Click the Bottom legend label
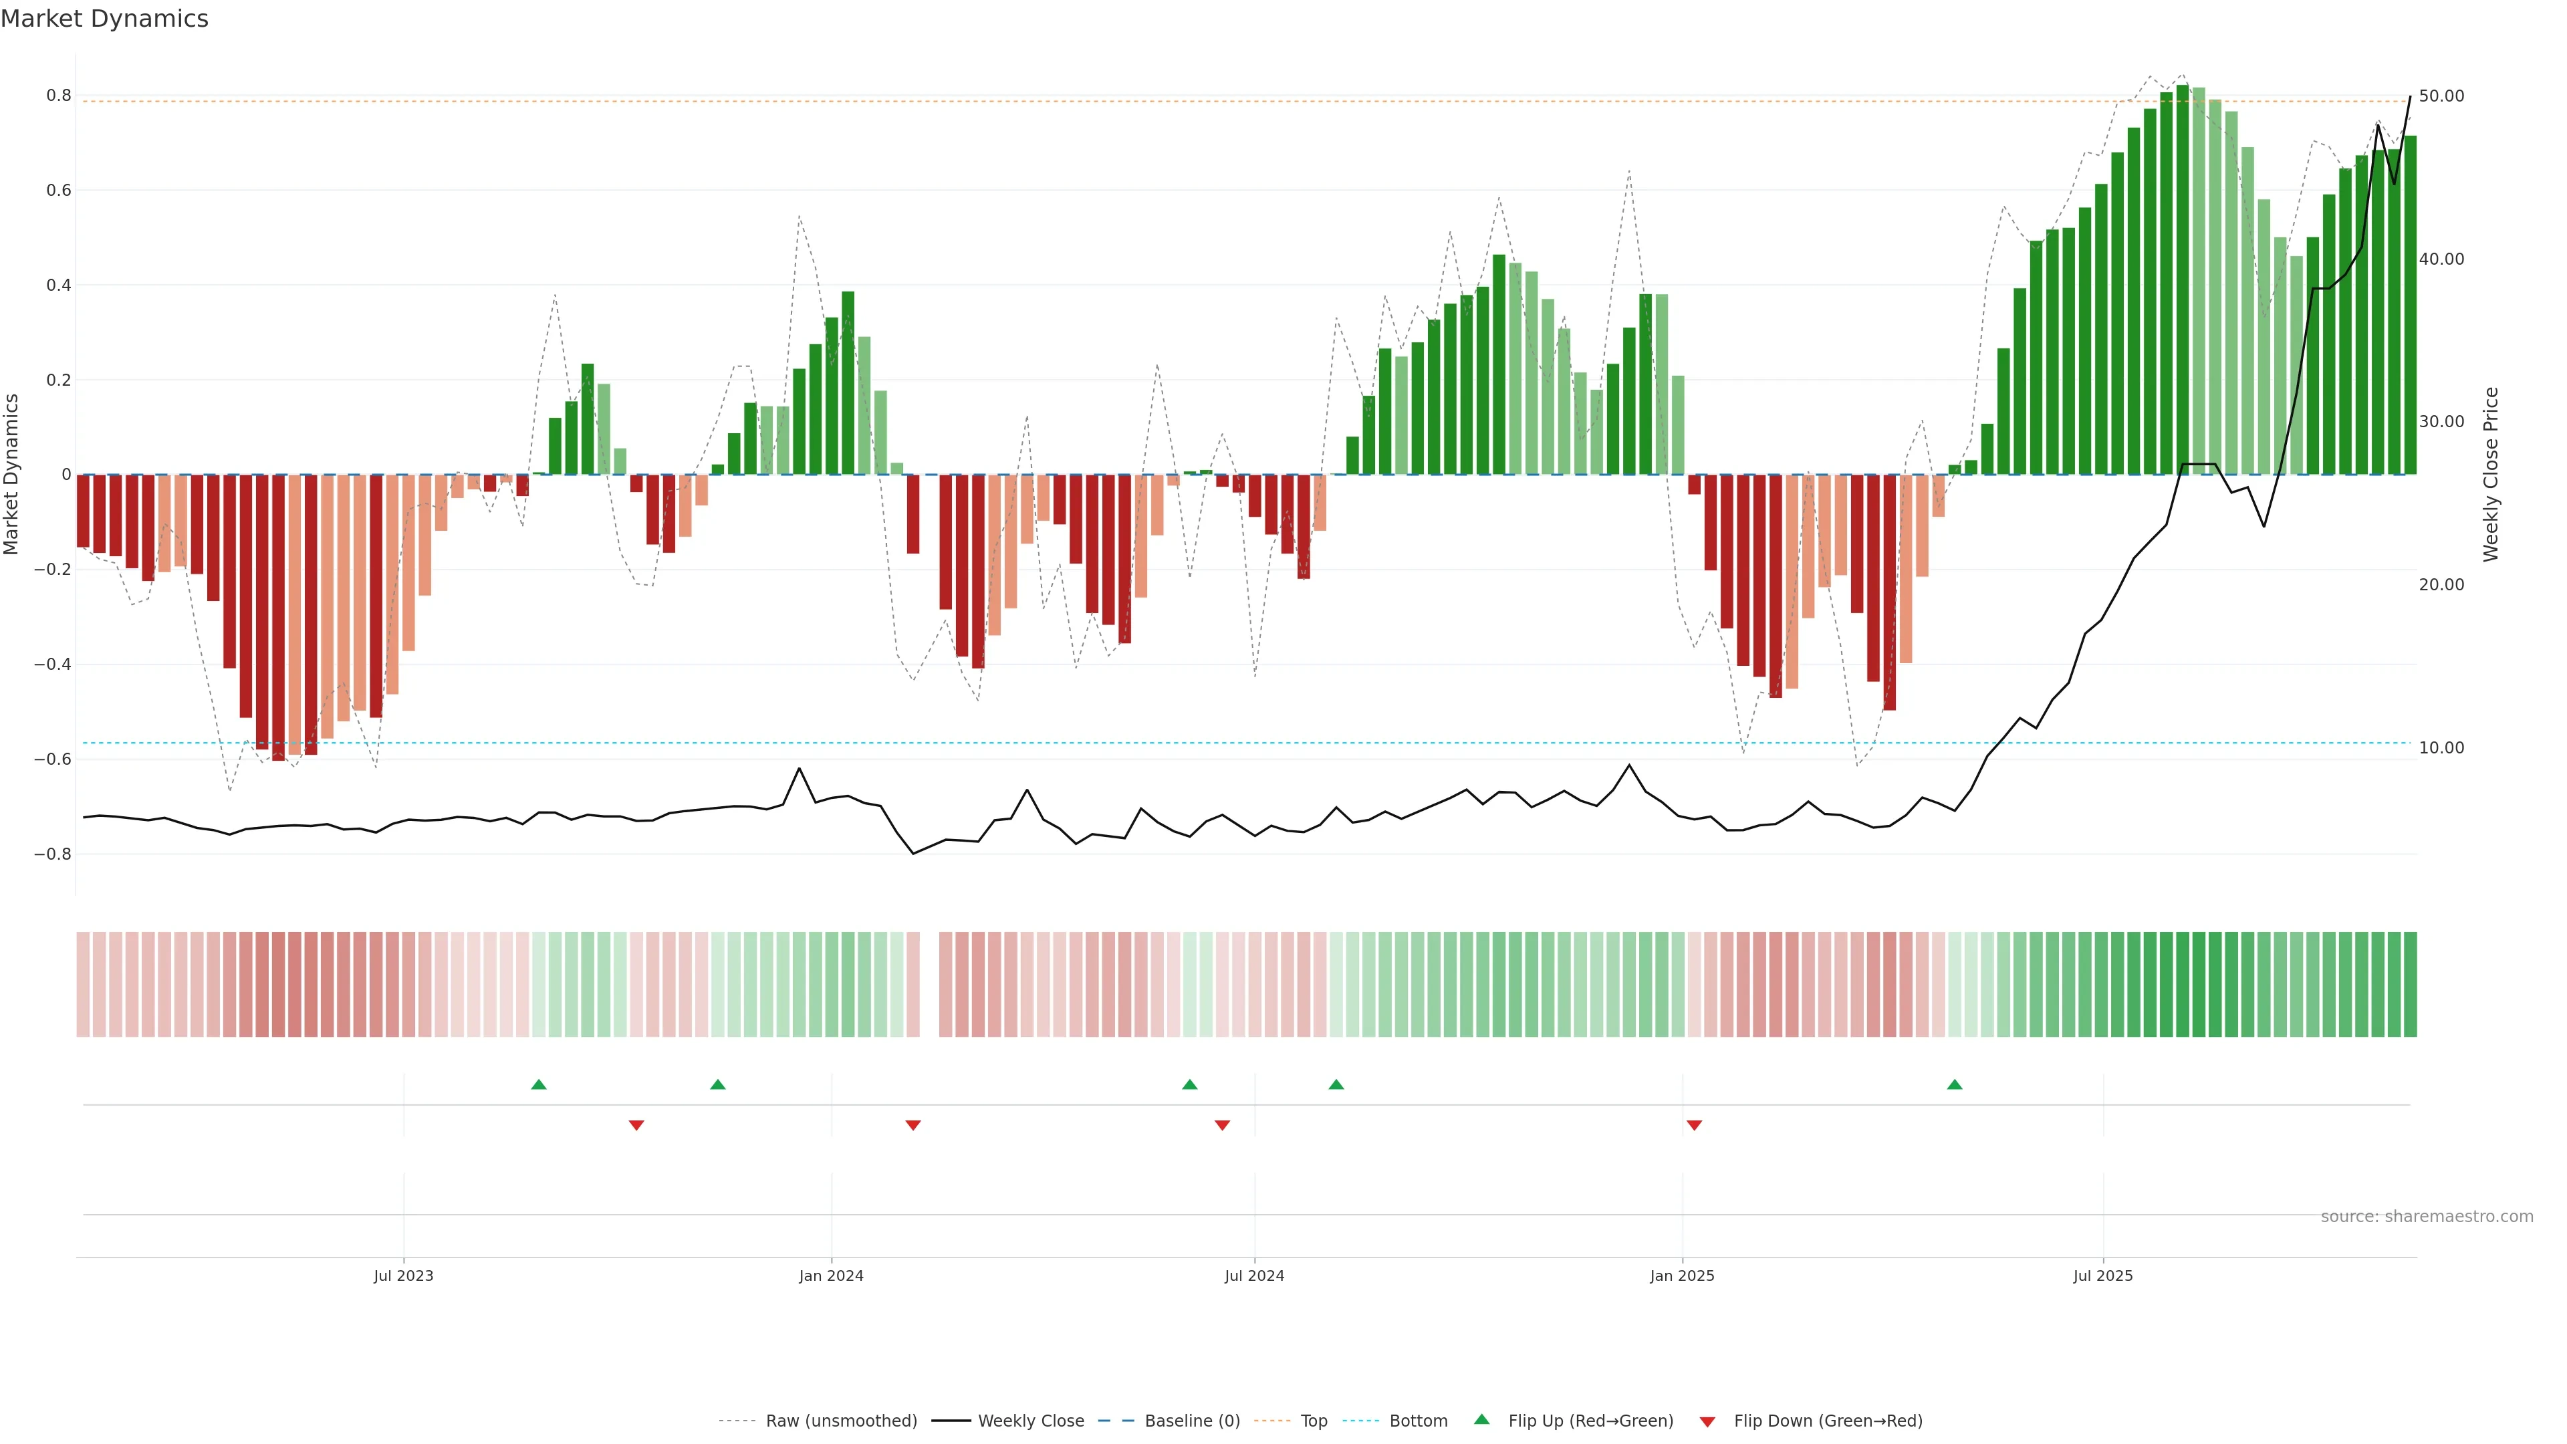 click(x=1418, y=1420)
